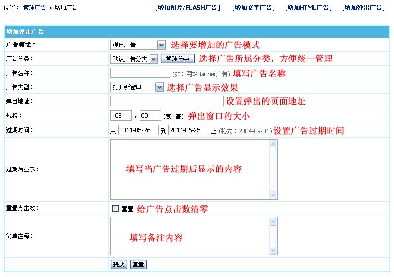Click the 弹出地址 URL input field

(167, 102)
